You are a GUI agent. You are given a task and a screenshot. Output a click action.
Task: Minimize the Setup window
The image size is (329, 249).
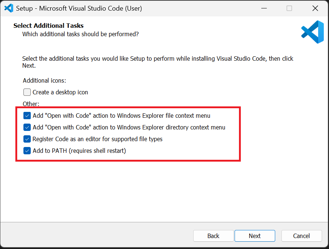[264, 8]
